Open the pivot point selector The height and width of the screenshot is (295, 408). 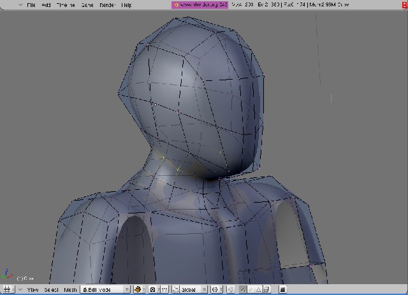(153, 289)
